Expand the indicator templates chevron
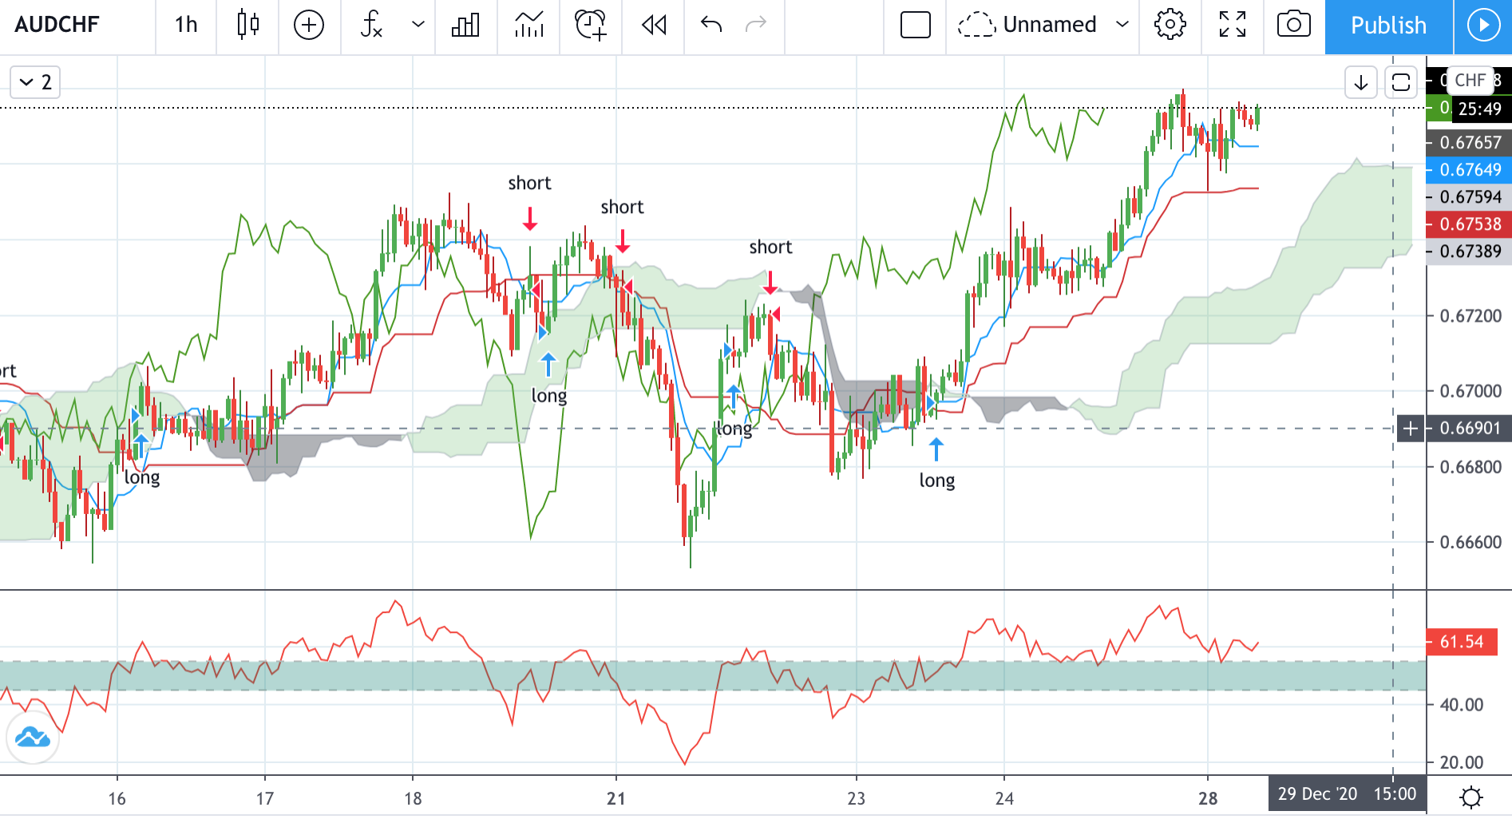This screenshot has width=1512, height=819. 418,25
